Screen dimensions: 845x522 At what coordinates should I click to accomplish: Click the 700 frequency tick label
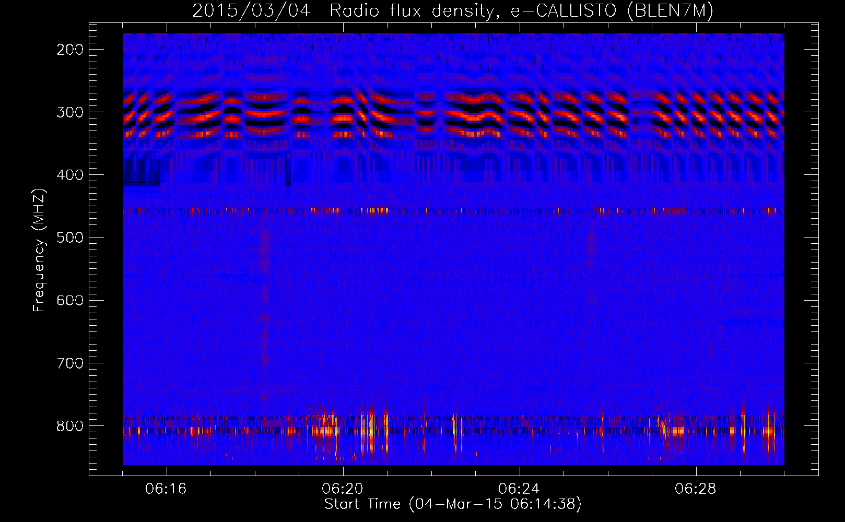70,363
